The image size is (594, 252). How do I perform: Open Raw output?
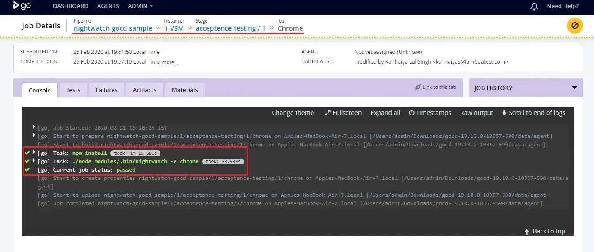coord(476,113)
